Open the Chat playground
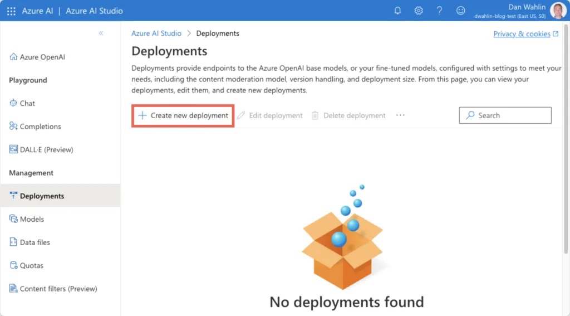Screen dimensions: 570x316 tap(27, 103)
